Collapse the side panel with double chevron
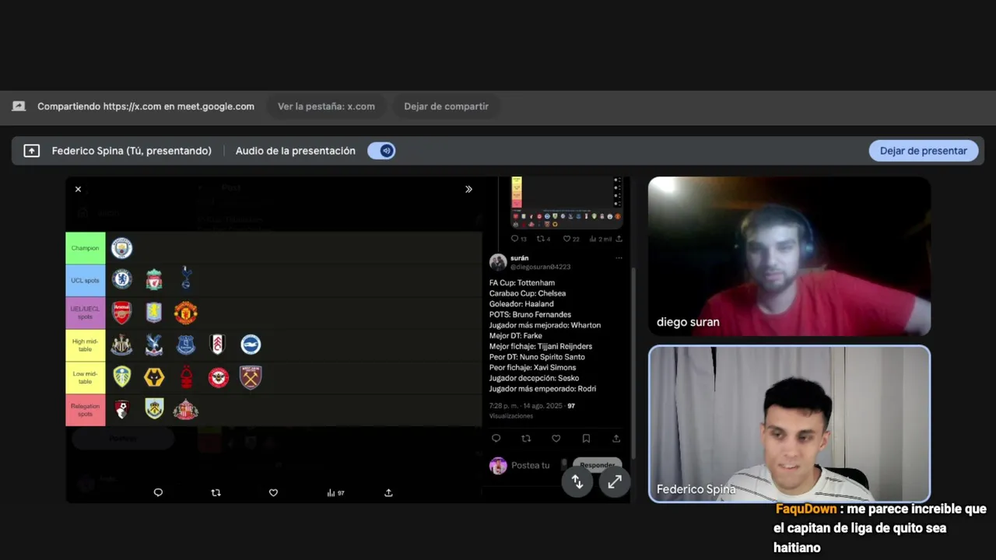Viewport: 996px width, 560px height. [x=468, y=189]
